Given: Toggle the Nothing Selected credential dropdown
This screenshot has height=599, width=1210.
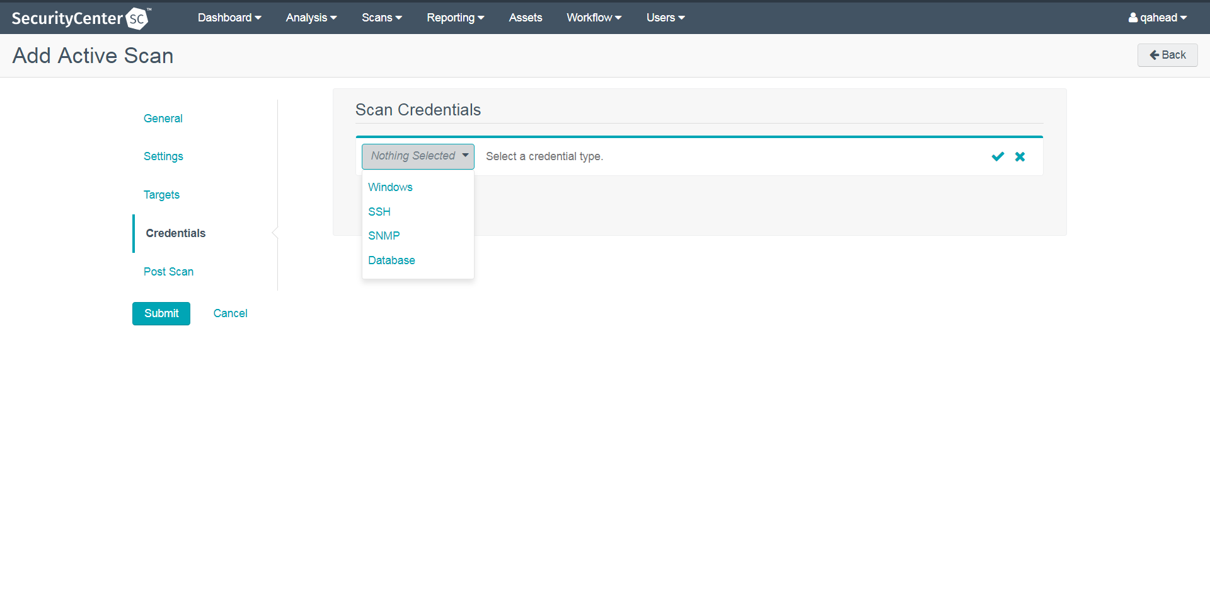Looking at the screenshot, I should [x=418, y=156].
